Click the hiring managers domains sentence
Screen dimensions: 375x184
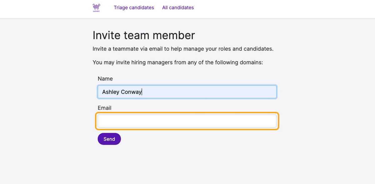178,62
